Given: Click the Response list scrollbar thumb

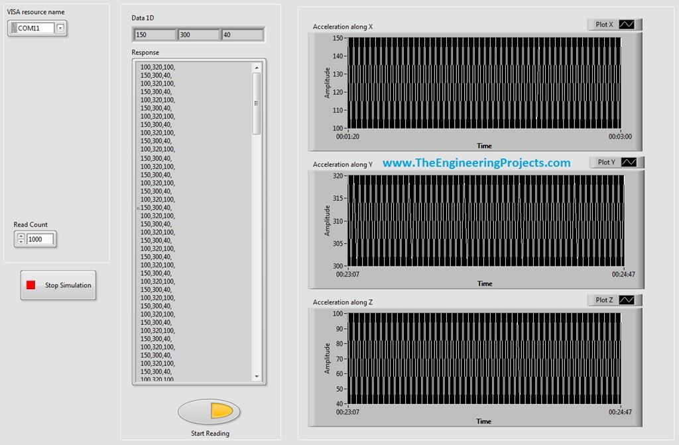Looking at the screenshot, I should pos(257,103).
